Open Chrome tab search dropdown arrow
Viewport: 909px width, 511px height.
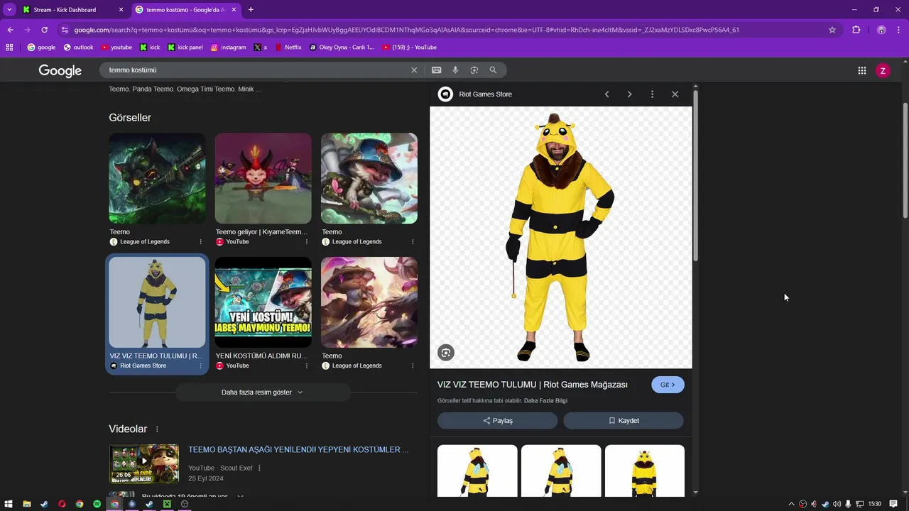[x=9, y=10]
